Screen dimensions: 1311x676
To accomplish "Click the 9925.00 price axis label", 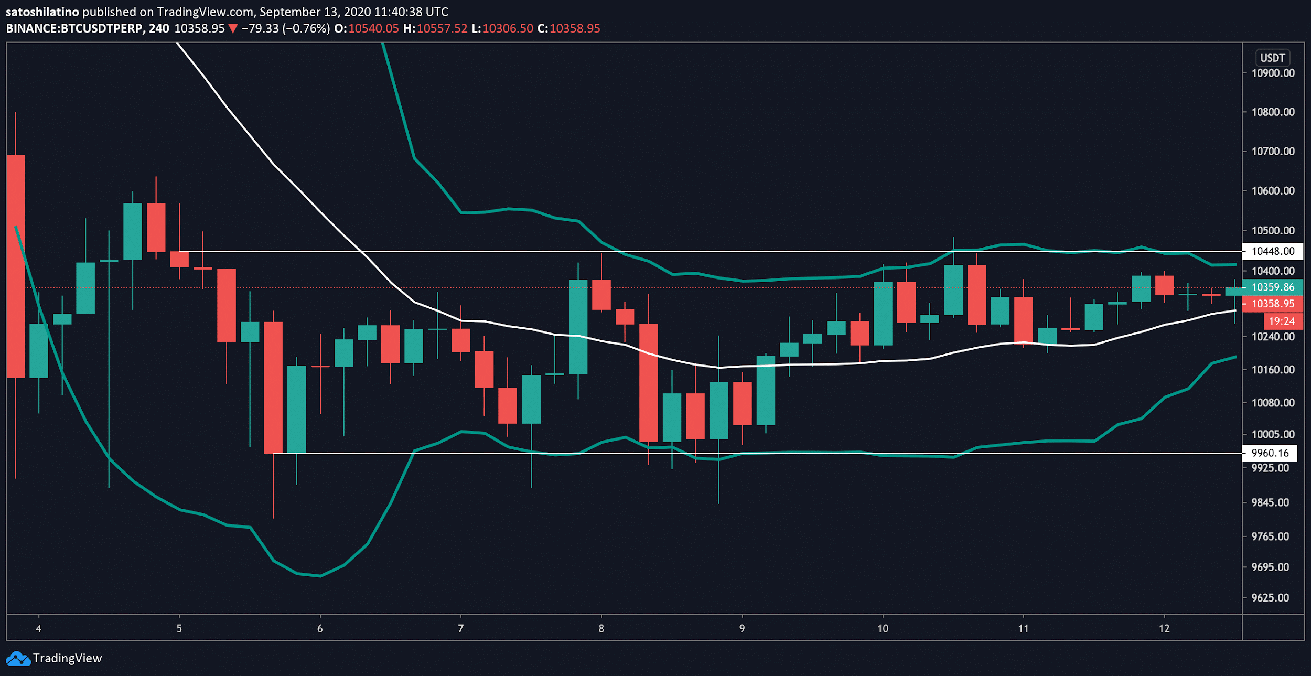I will point(1270,468).
